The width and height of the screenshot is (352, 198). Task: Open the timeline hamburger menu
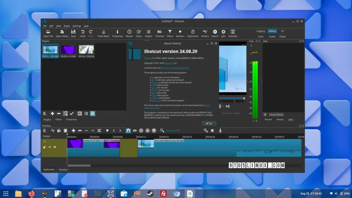44,130
